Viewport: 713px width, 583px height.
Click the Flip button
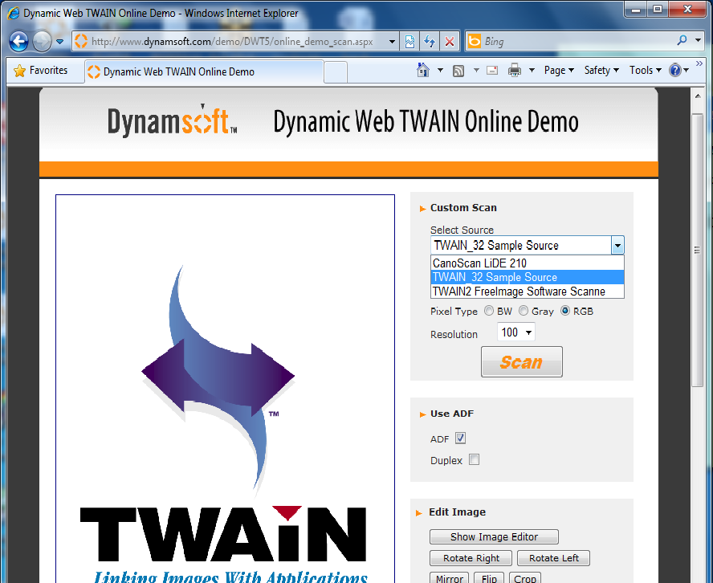[489, 578]
